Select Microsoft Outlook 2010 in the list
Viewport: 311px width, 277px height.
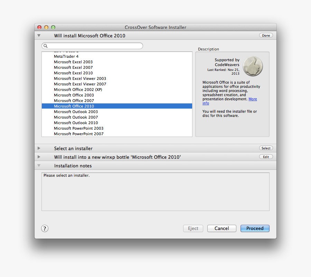pyautogui.click(x=117, y=123)
